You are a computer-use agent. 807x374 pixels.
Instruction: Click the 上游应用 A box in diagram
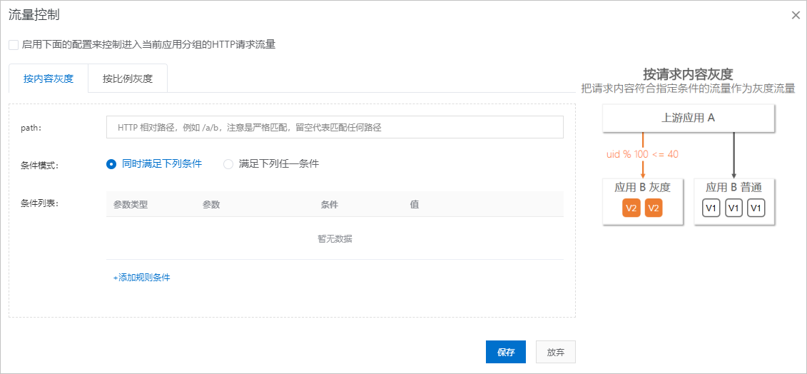(689, 118)
